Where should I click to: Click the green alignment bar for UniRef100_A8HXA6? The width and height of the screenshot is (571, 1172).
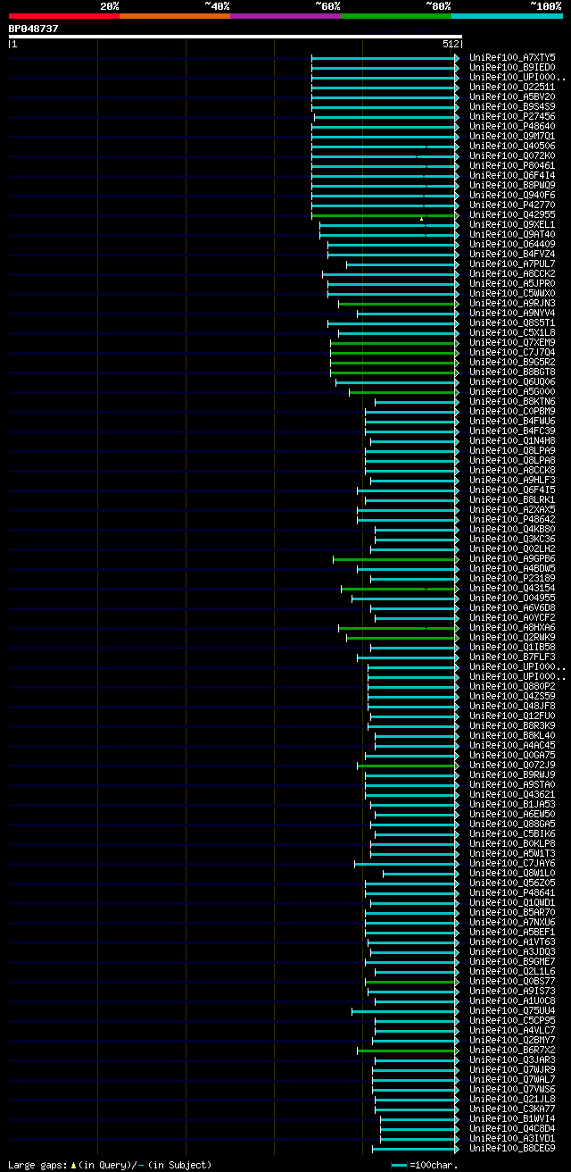click(x=399, y=627)
